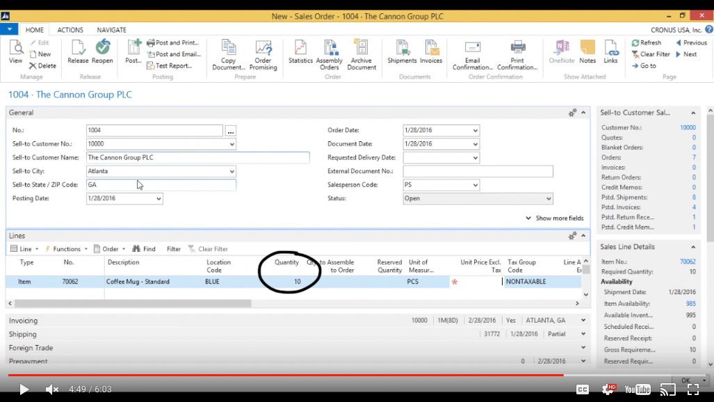Screen dimensions: 714x402
Task: Collapse the Sell-to Customer Sales factbox
Action: click(693, 113)
